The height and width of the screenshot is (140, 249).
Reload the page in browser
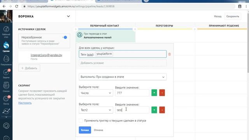16,6
